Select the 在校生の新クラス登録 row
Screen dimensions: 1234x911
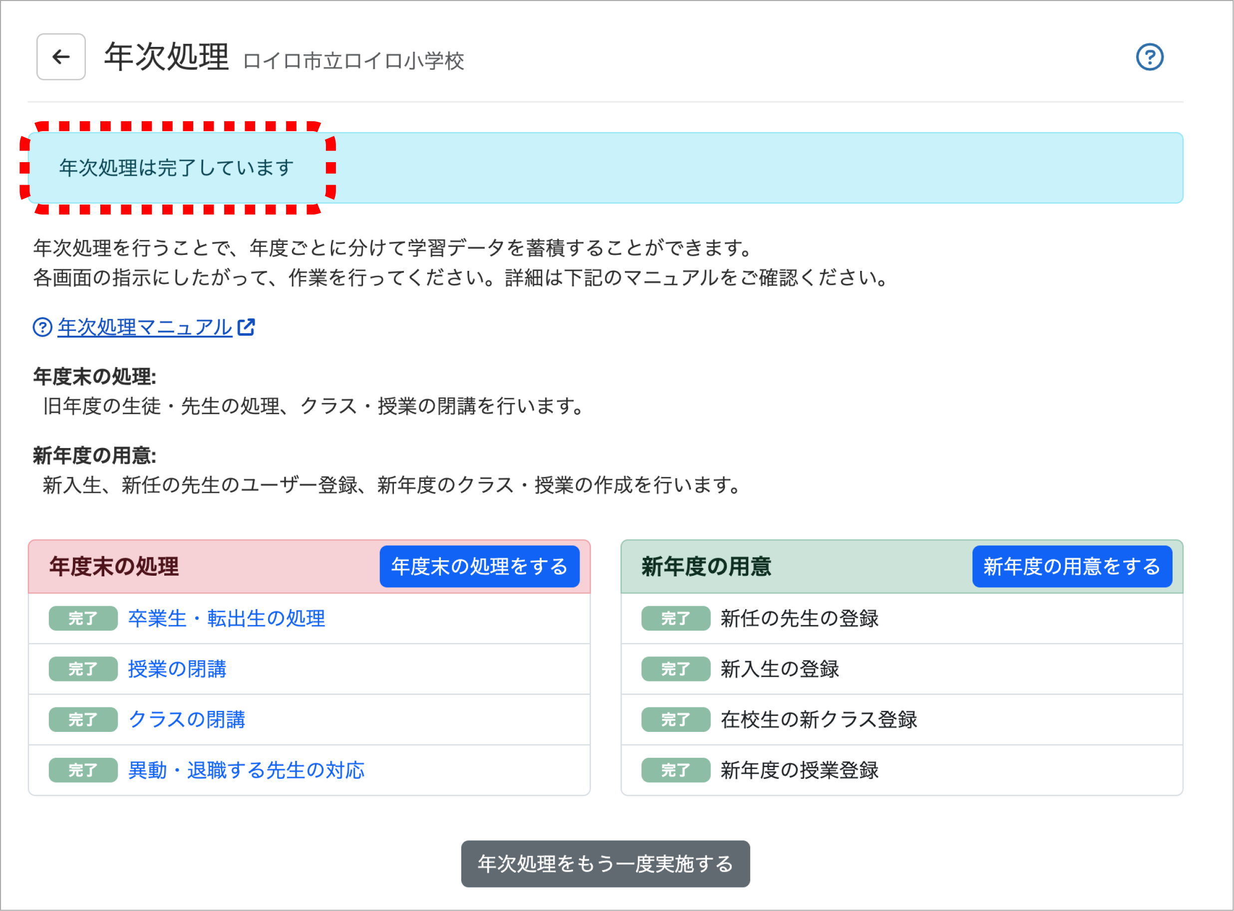tap(819, 719)
